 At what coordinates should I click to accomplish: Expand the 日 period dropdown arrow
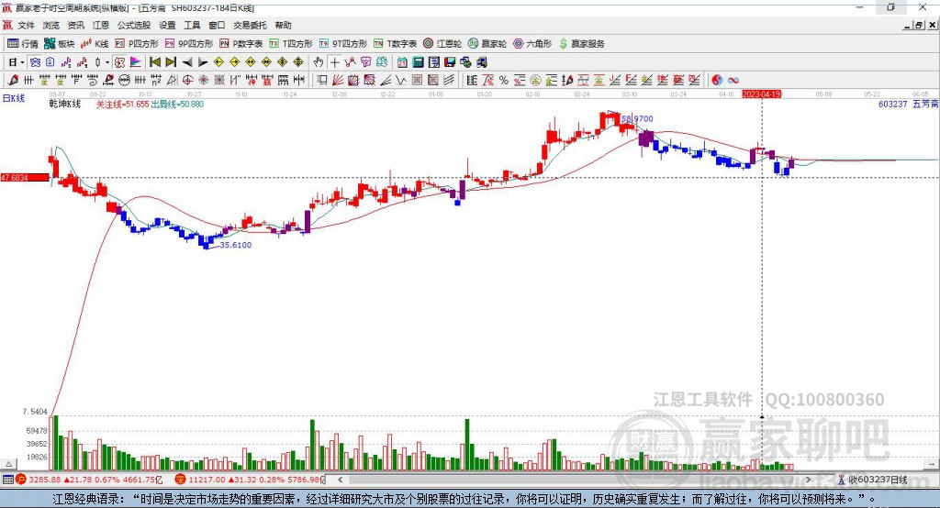[22, 62]
